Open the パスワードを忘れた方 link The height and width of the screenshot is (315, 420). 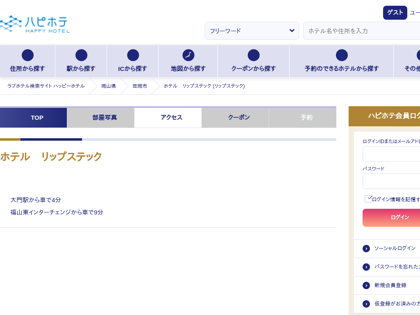397,267
